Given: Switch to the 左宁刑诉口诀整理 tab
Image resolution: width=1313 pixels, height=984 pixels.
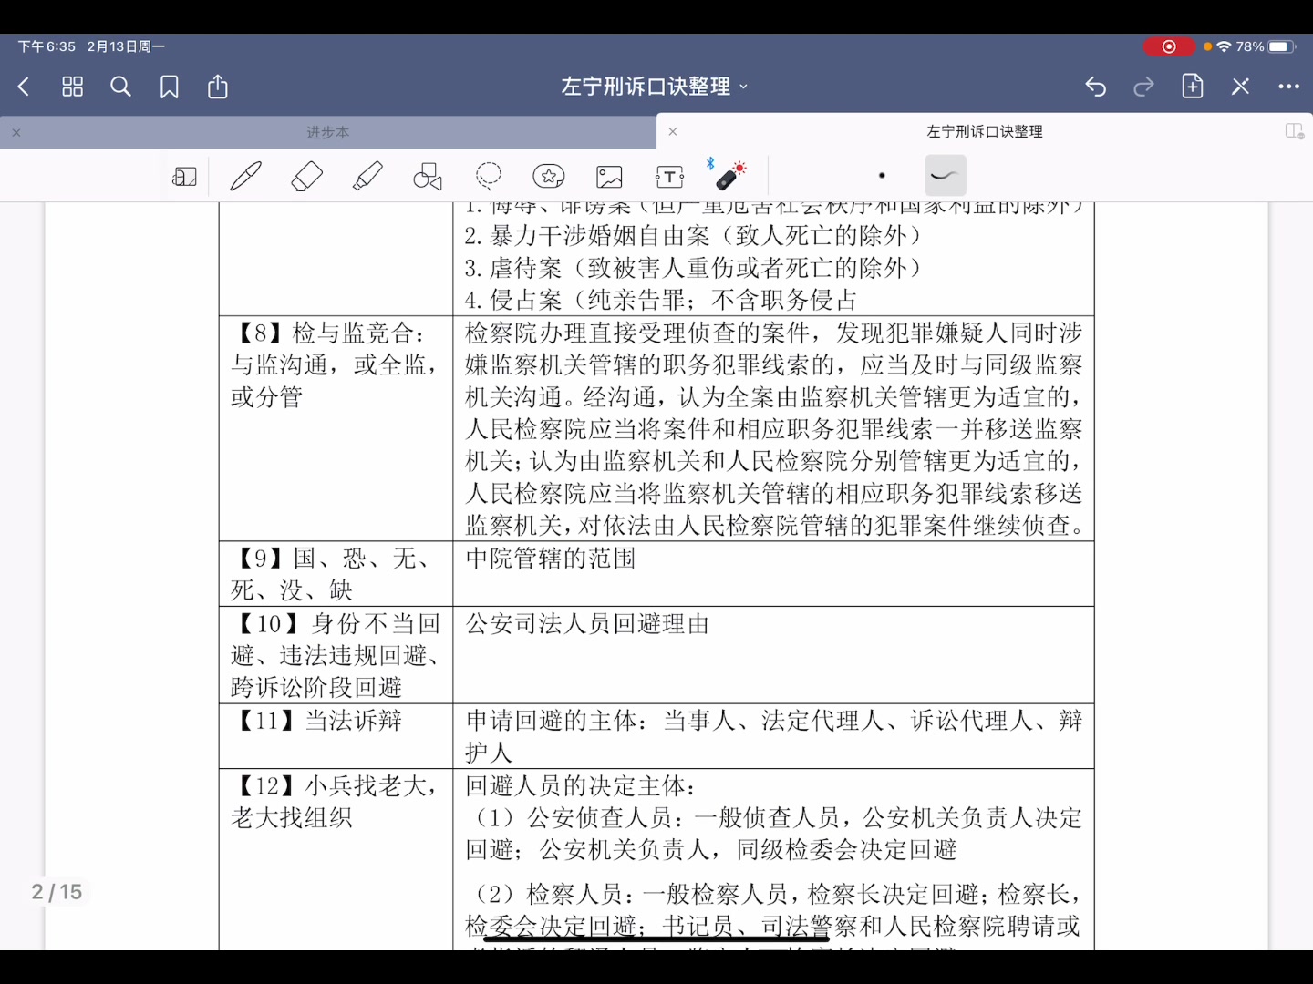Looking at the screenshot, I should (x=985, y=131).
